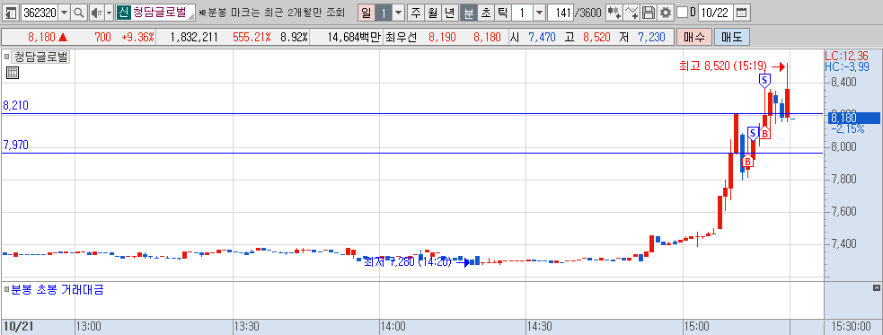883x335 pixels.
Task: Click the period value 1 next to 일
Action: pos(383,13)
